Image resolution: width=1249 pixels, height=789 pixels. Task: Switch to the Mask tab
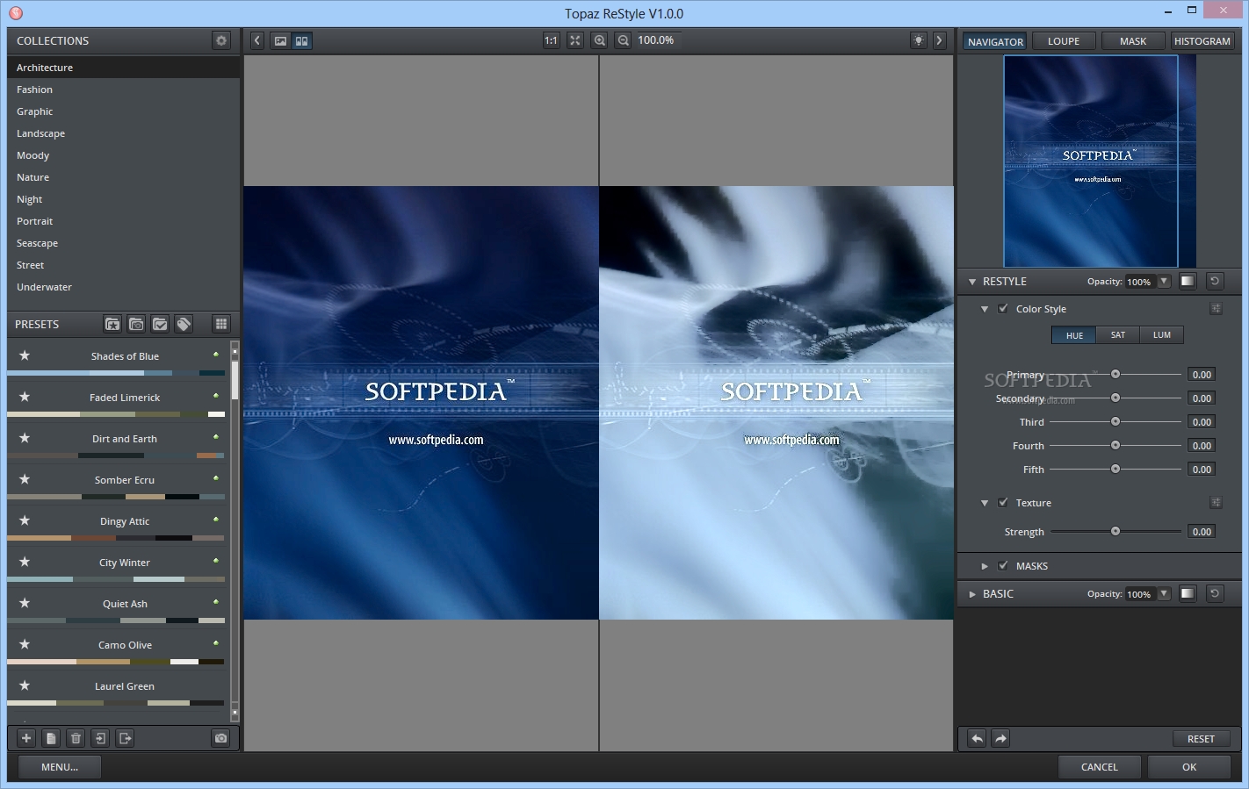(x=1133, y=40)
